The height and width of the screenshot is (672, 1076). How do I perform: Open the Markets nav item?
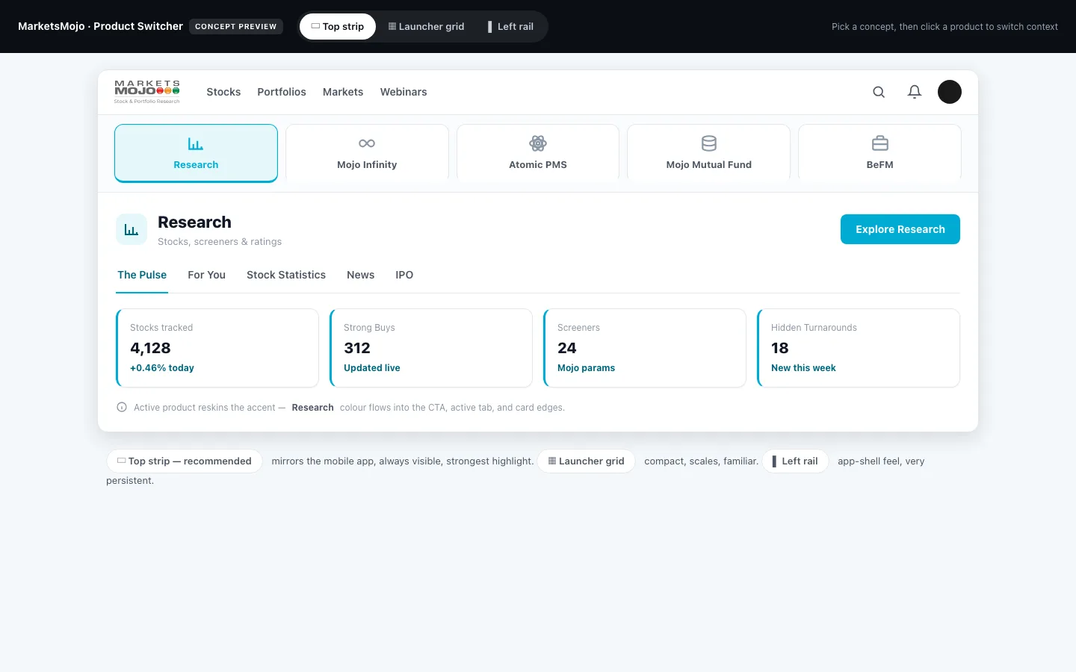[343, 92]
